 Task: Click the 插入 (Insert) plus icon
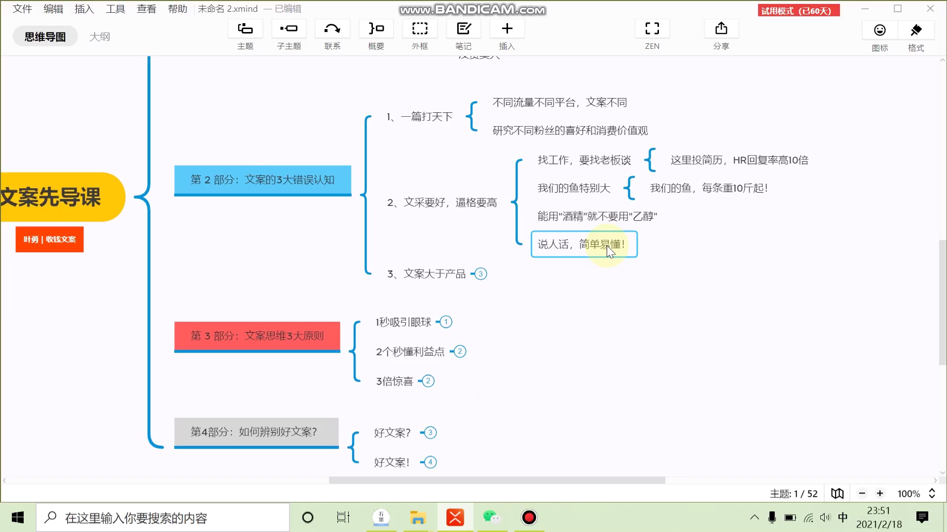pyautogui.click(x=508, y=29)
